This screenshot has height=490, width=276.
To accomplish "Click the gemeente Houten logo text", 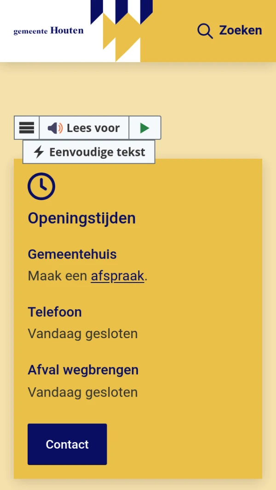I will coord(49,31).
